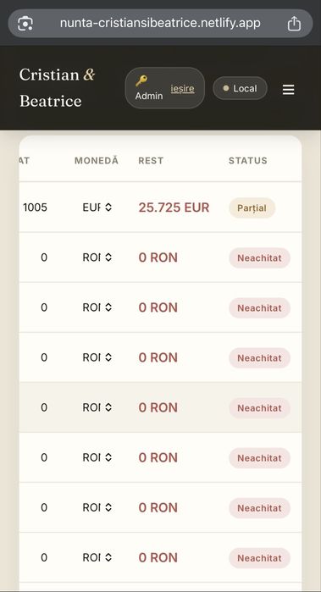Image resolution: width=321 pixels, height=592 pixels.
Task: Open the RON dropdown in last row
Action: (97, 557)
